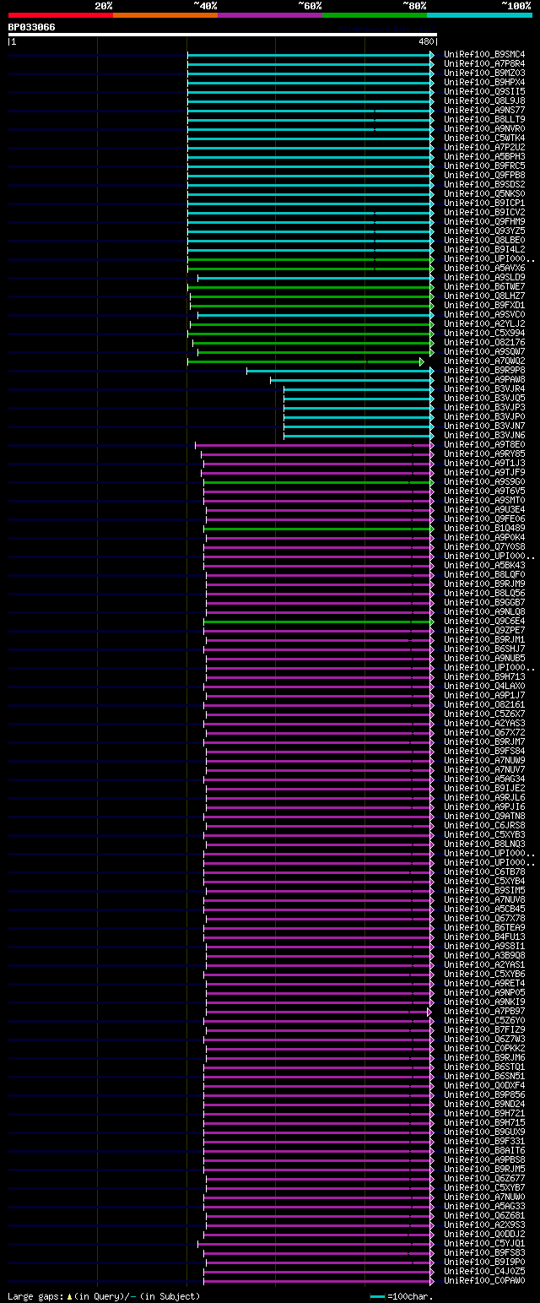Click the BP033066 query name
The height and width of the screenshot is (1303, 540).
coord(32,27)
